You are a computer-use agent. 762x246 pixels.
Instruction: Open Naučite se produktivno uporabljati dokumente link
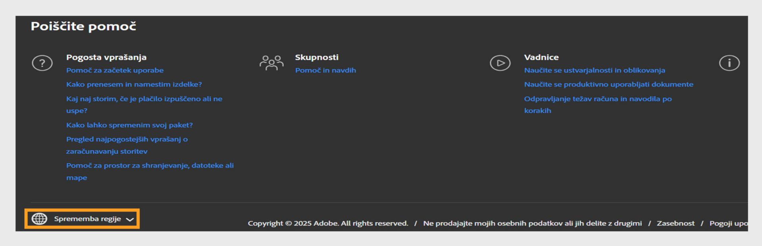(x=608, y=84)
